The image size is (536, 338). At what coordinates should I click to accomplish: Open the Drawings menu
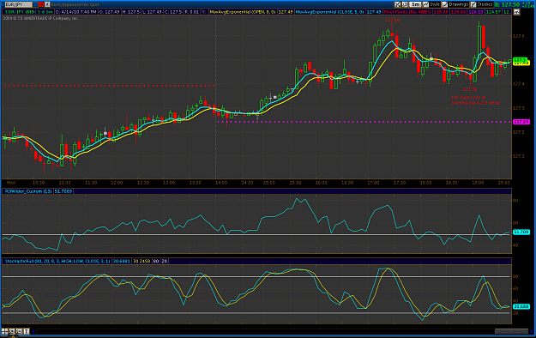pyautogui.click(x=455, y=4)
